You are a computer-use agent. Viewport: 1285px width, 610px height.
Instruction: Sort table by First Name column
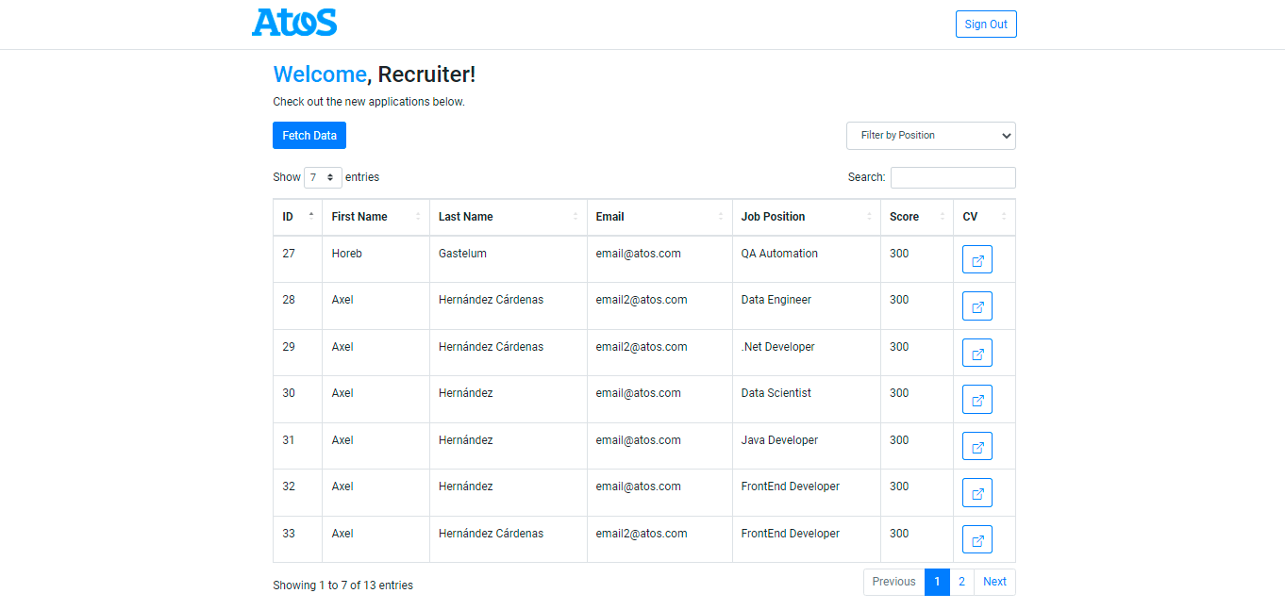[375, 217]
